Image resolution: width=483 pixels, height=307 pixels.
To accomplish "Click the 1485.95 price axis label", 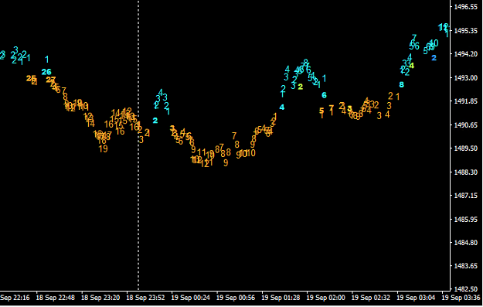I will point(465,219).
